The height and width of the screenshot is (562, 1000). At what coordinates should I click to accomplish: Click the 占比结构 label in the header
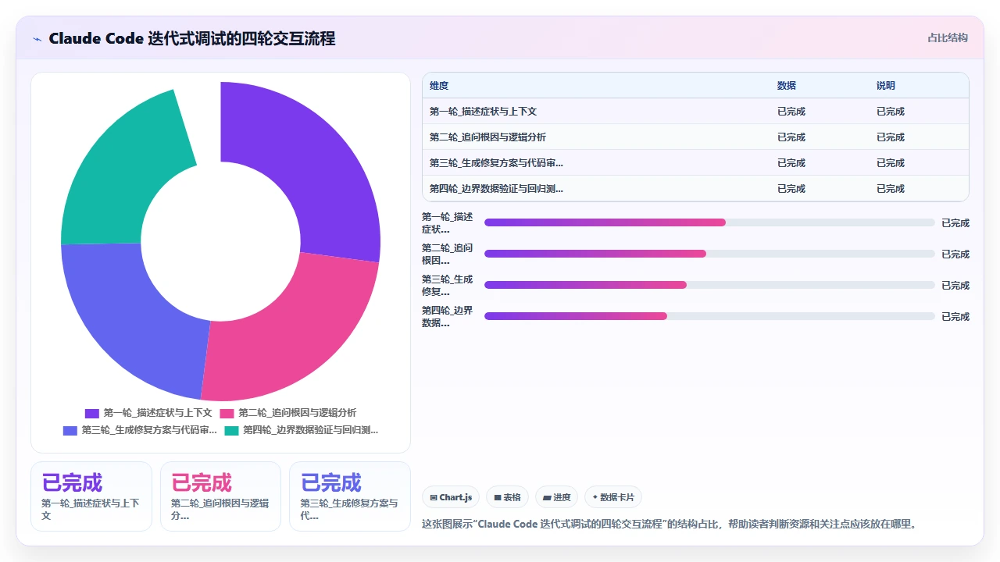click(948, 37)
